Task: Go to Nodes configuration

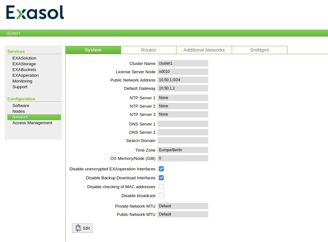Action: (18, 111)
